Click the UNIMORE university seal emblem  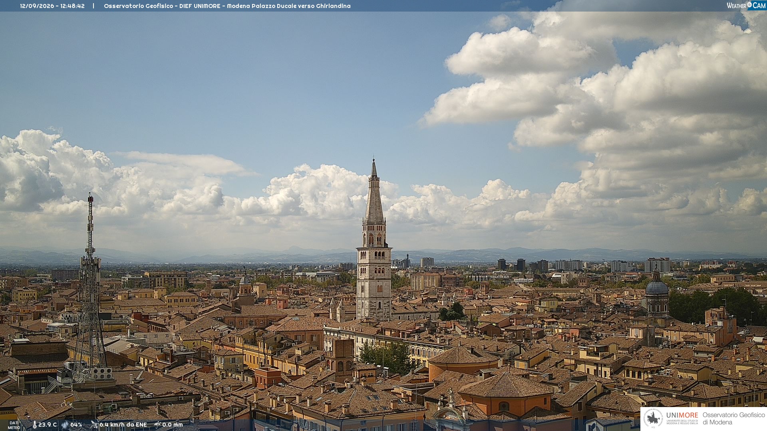[654, 418]
